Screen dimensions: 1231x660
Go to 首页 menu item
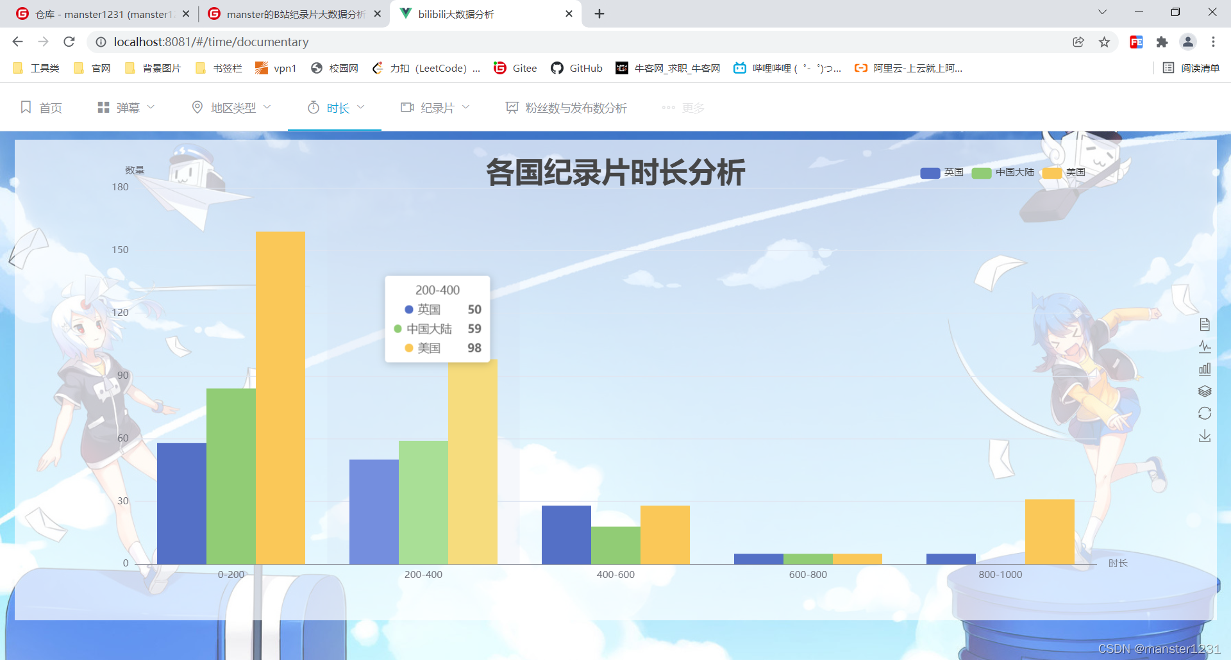click(x=42, y=108)
